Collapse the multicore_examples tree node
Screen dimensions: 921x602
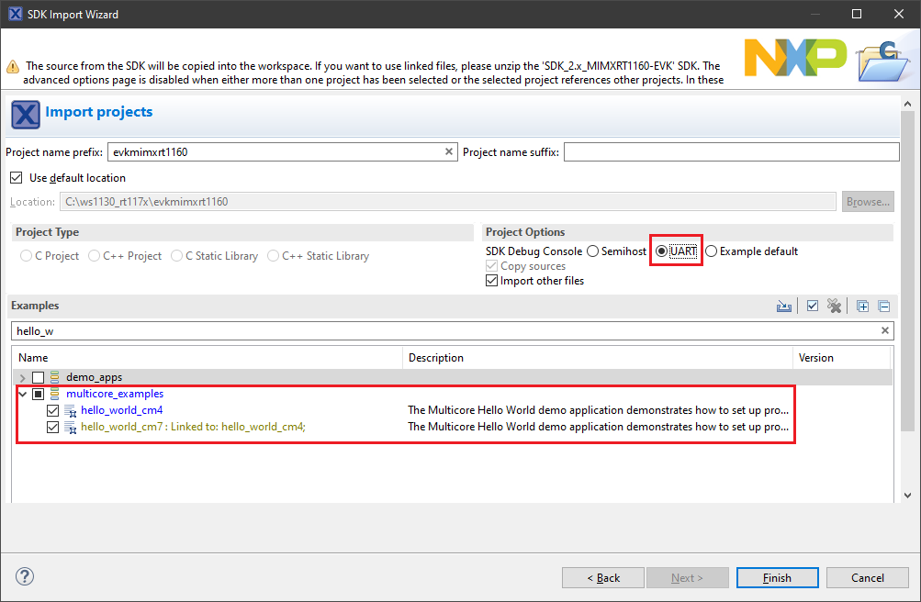coord(22,394)
